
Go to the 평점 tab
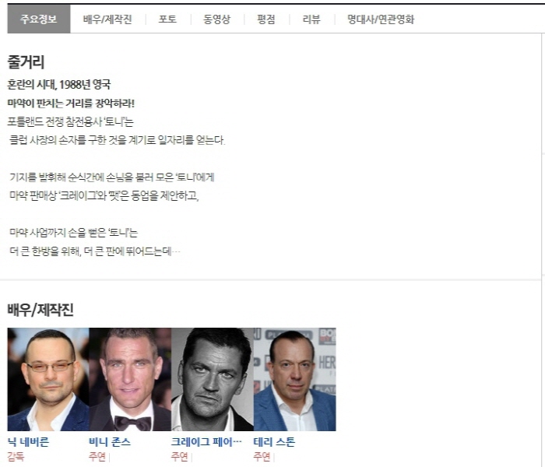point(266,19)
